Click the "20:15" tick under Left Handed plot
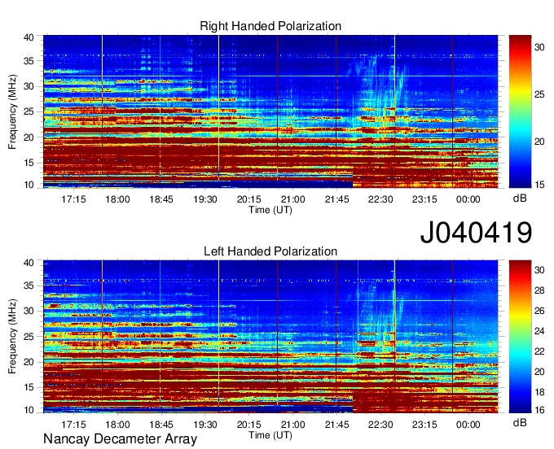The width and height of the screenshot is (554, 449). tap(248, 425)
